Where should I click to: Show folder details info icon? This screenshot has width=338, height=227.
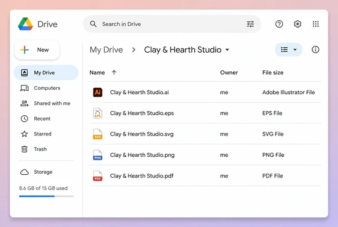[x=315, y=49]
